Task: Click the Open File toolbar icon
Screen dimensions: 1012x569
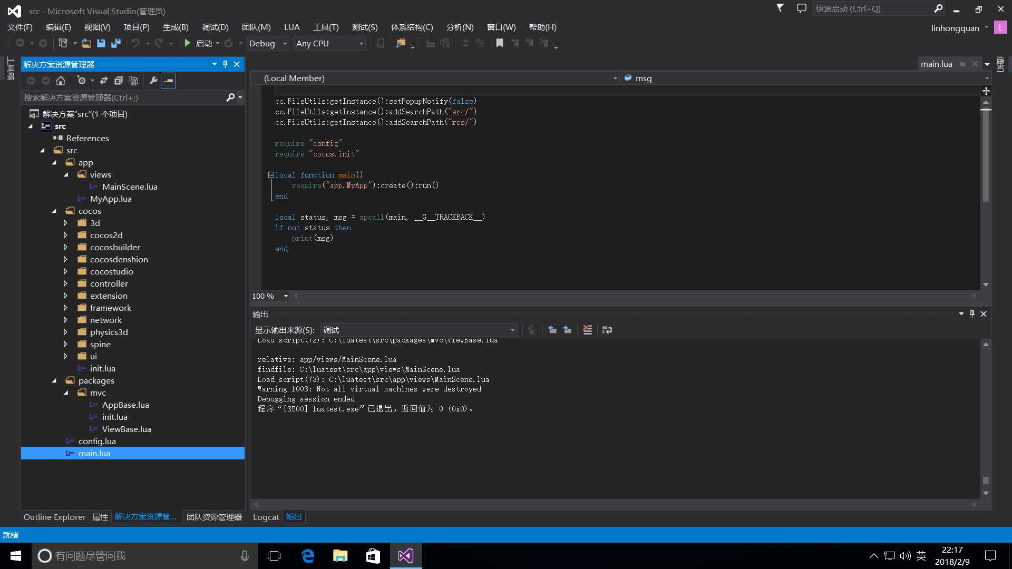Action: pyautogui.click(x=86, y=43)
